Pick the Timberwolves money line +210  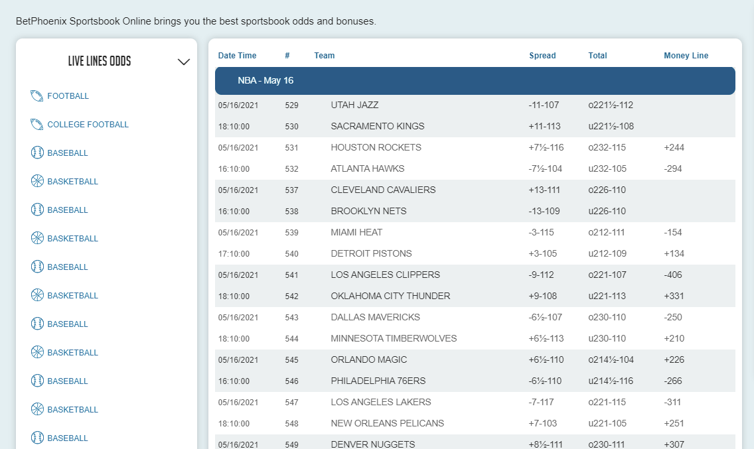point(674,338)
